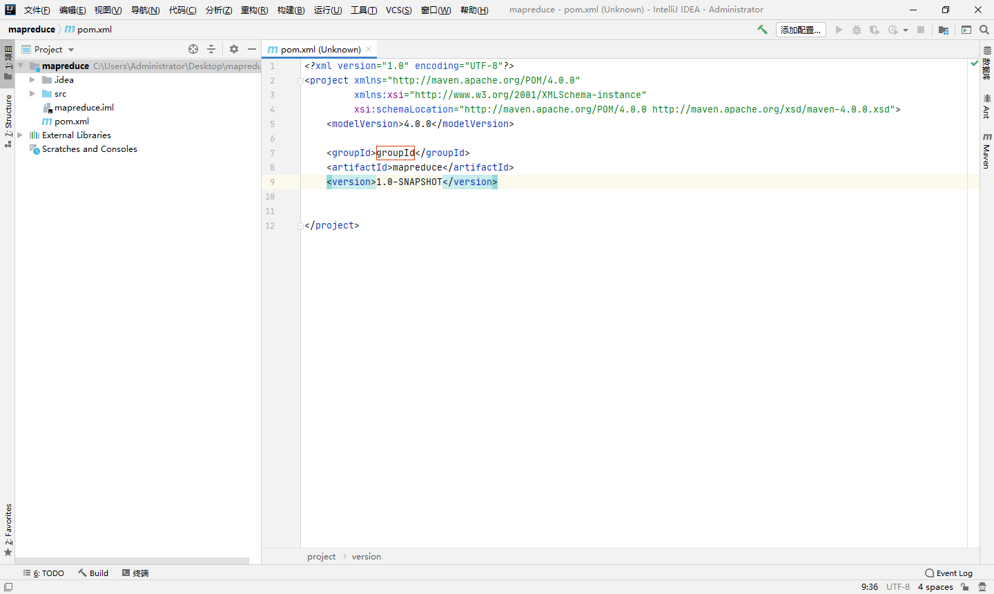Click the Run play icon in toolbar
The width and height of the screenshot is (994, 594).
(x=839, y=30)
